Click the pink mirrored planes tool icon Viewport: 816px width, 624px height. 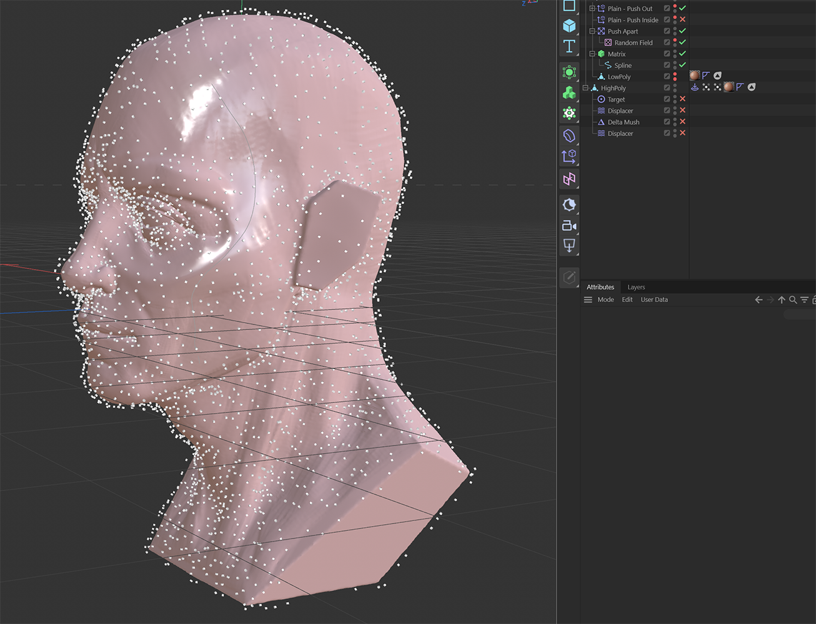(x=569, y=180)
